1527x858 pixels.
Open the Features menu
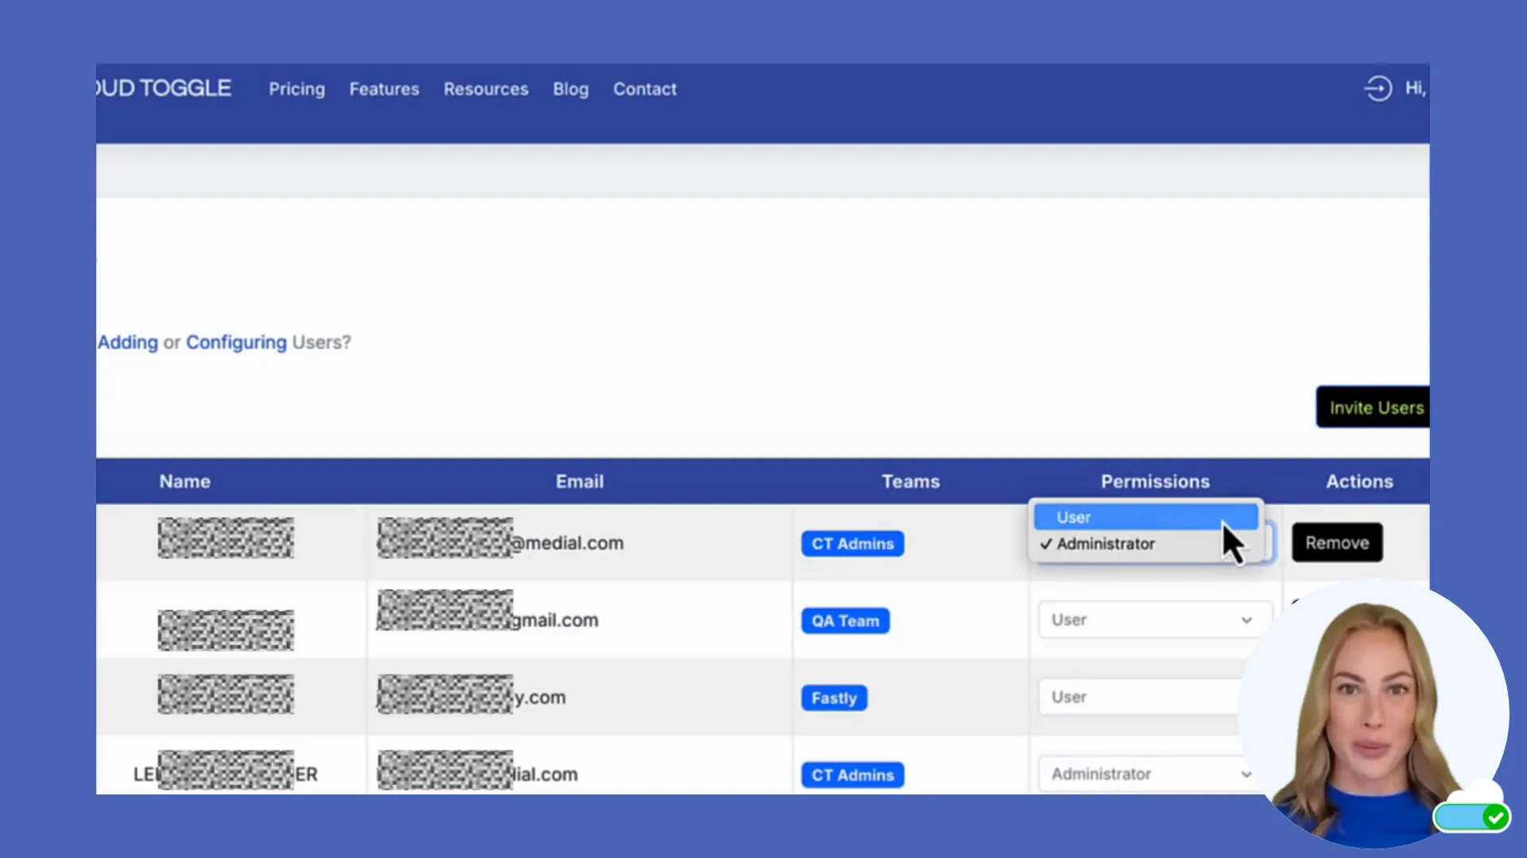(384, 89)
